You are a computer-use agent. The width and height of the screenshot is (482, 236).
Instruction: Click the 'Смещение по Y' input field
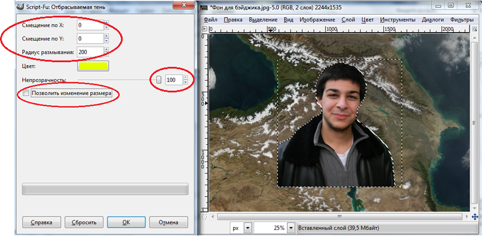point(90,38)
